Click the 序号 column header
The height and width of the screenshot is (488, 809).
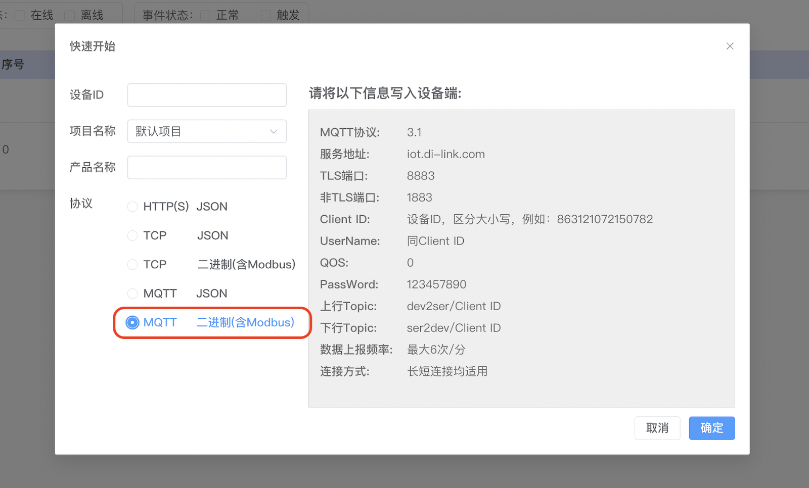14,64
